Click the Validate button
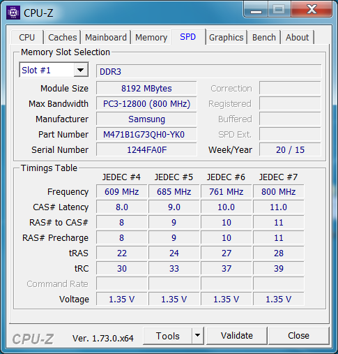This screenshot has width=338, height=354. pos(237,335)
